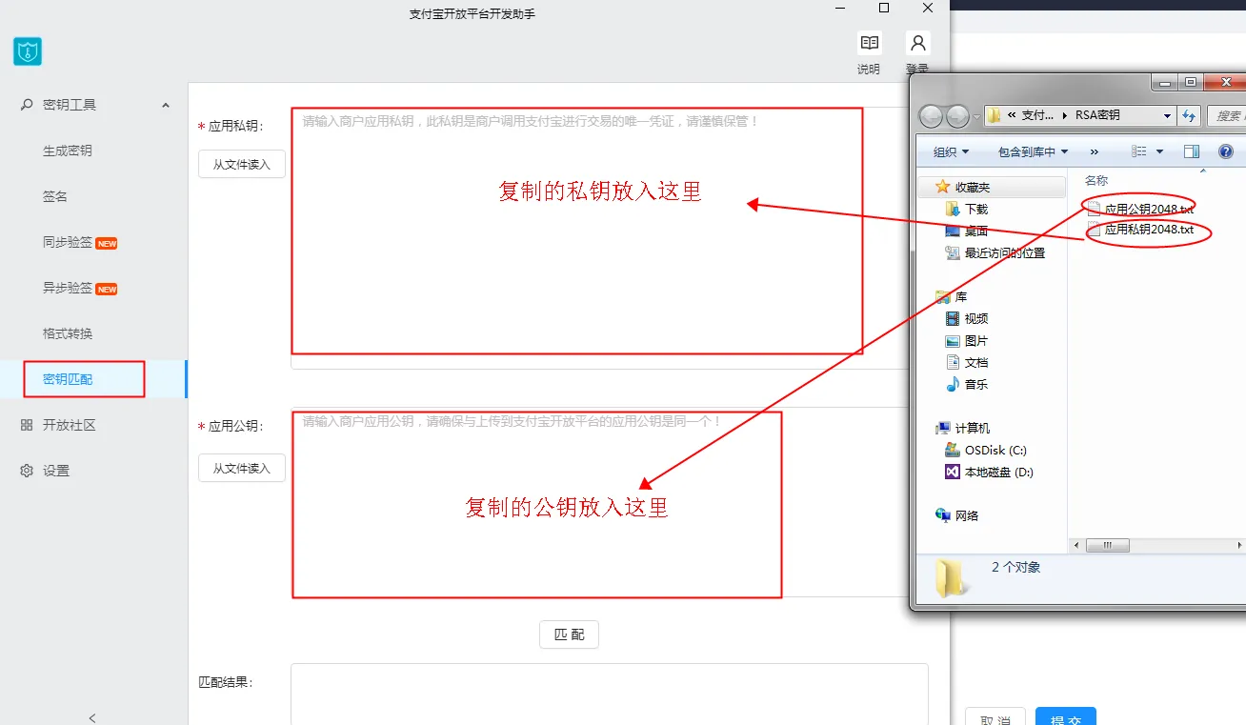This screenshot has height=725, width=1246.
Task: Click the Alipay shield logo icon
Action: tap(28, 51)
